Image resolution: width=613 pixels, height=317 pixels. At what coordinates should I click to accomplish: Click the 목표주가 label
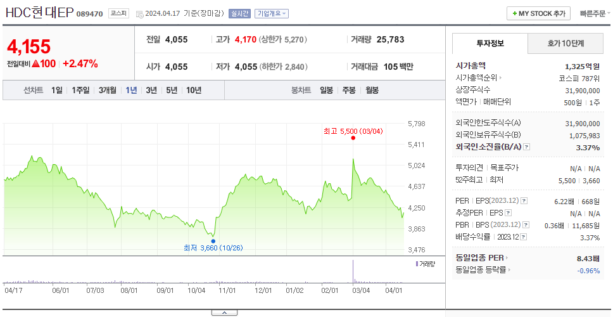click(x=504, y=168)
